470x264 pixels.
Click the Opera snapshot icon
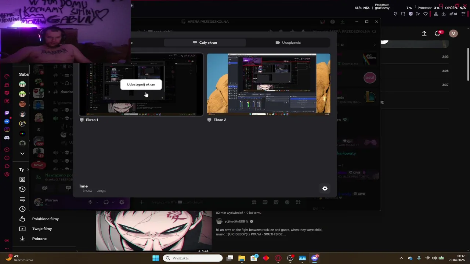(x=403, y=14)
